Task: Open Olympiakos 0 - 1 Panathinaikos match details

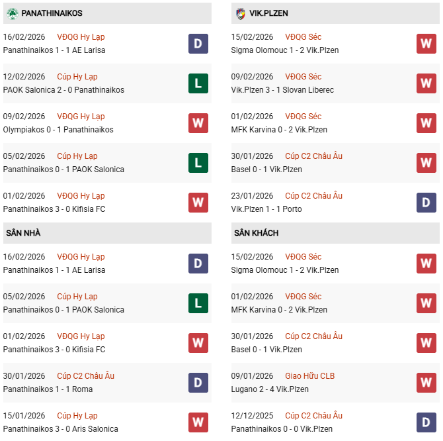Action: 58,130
